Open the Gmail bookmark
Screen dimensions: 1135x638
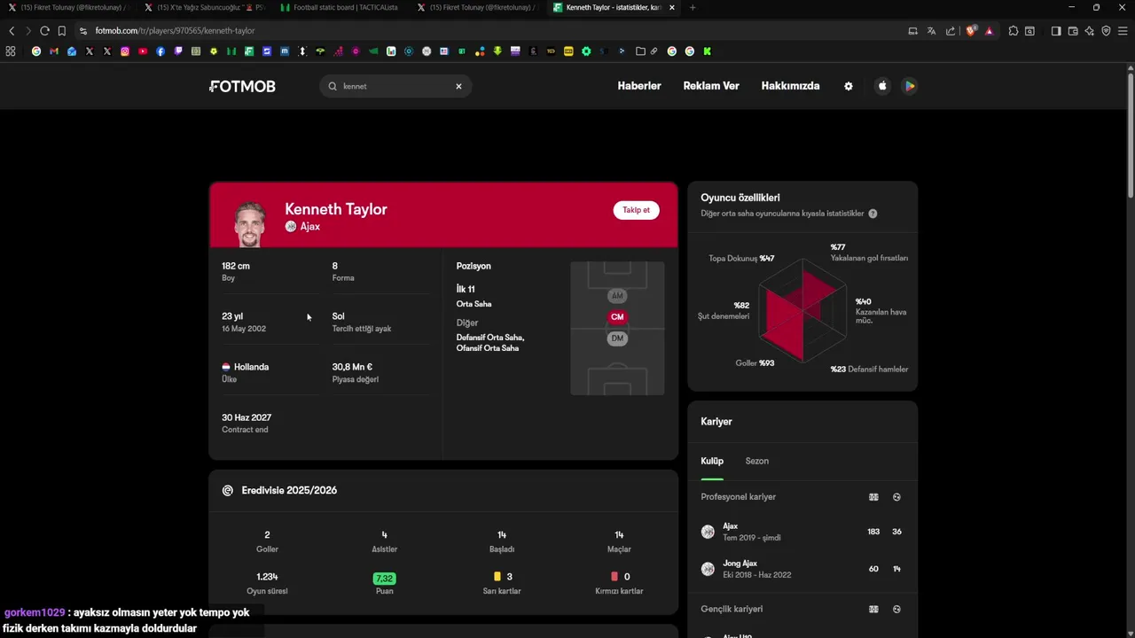click(54, 51)
